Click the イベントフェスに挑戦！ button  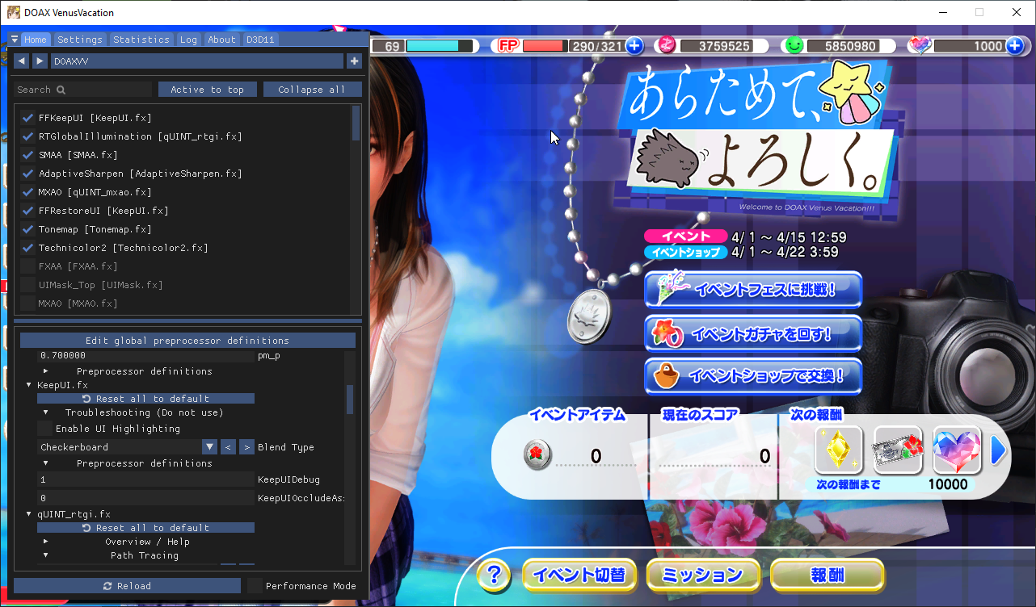753,289
